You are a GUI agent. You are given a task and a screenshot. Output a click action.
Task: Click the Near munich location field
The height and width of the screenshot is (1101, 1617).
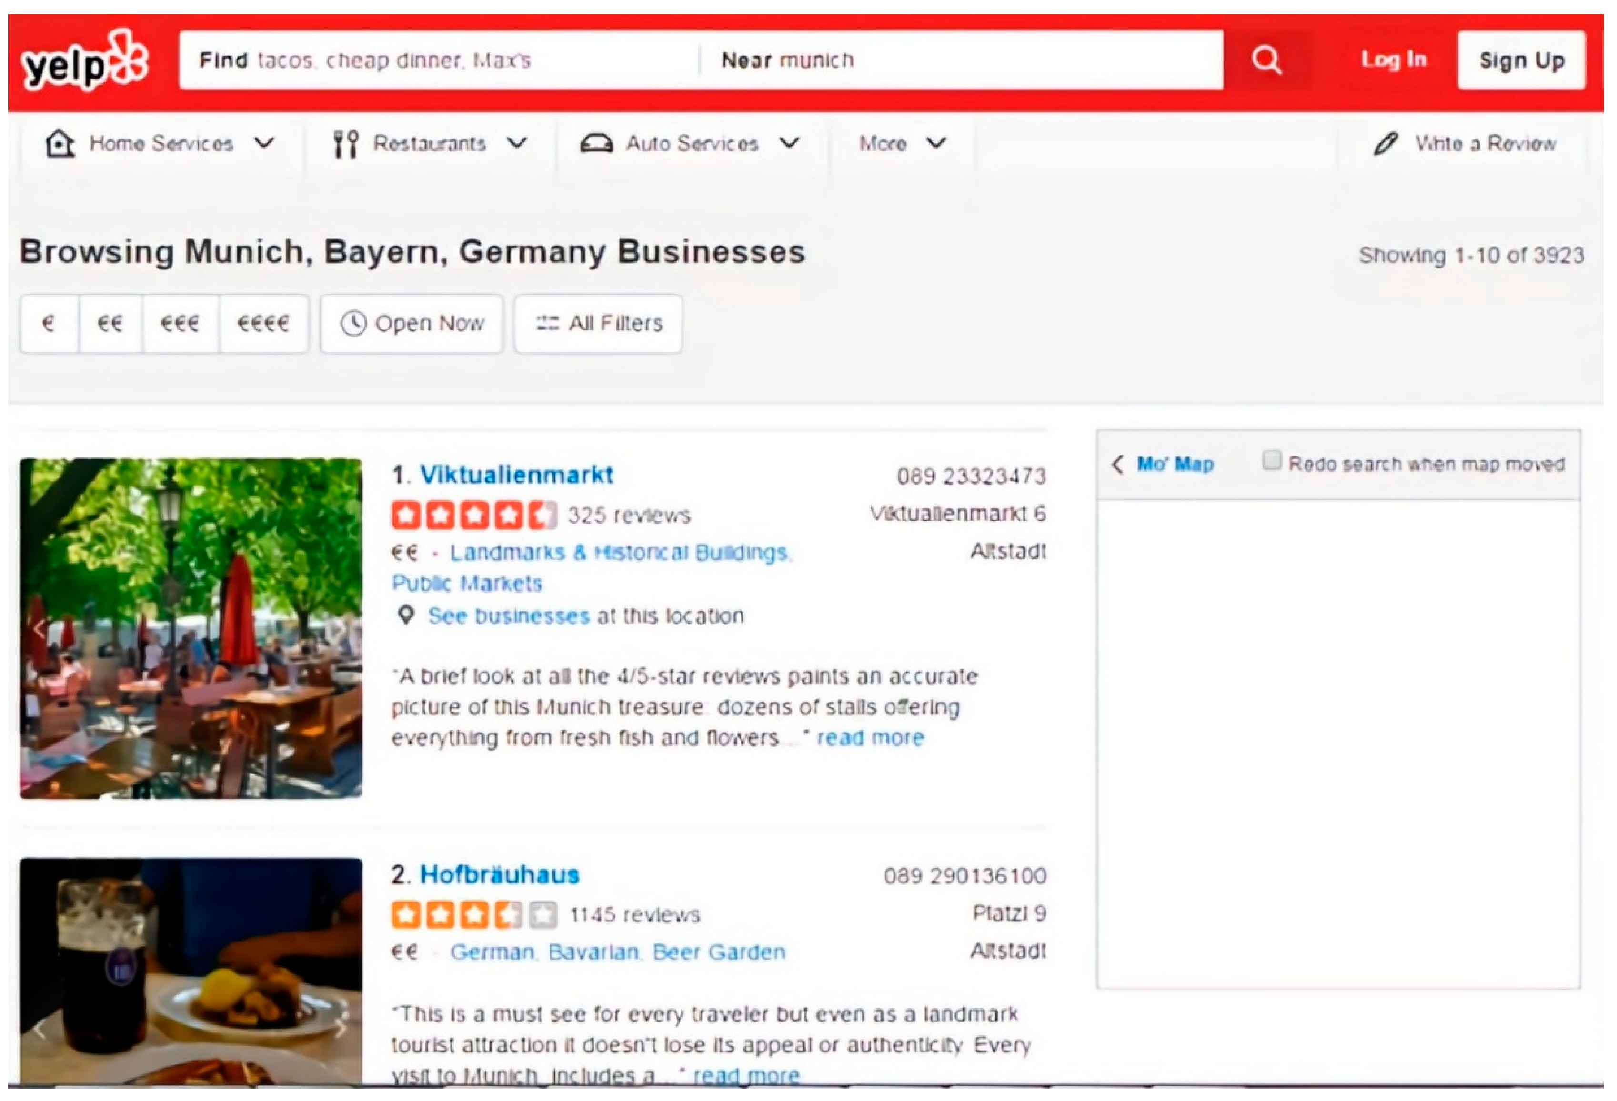[x=961, y=60]
